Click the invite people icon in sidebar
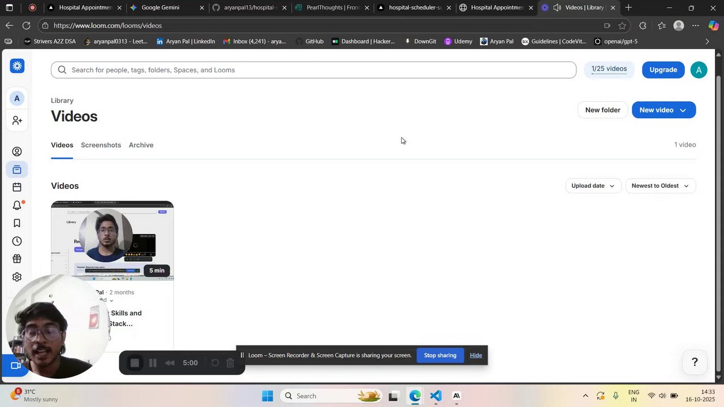The height and width of the screenshot is (407, 724). pos(17,120)
